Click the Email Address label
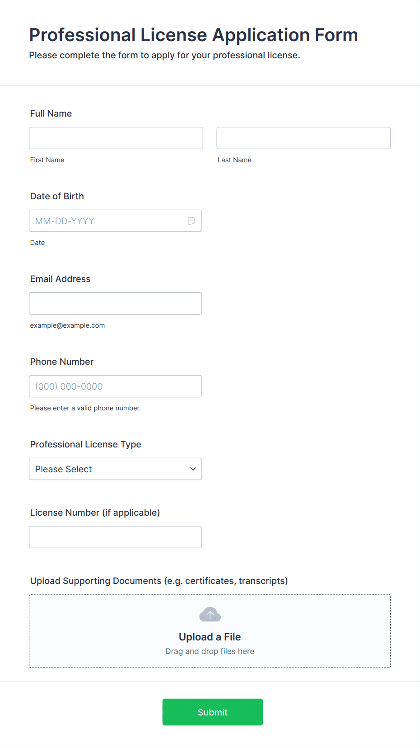The width and height of the screenshot is (420, 748). tap(61, 279)
